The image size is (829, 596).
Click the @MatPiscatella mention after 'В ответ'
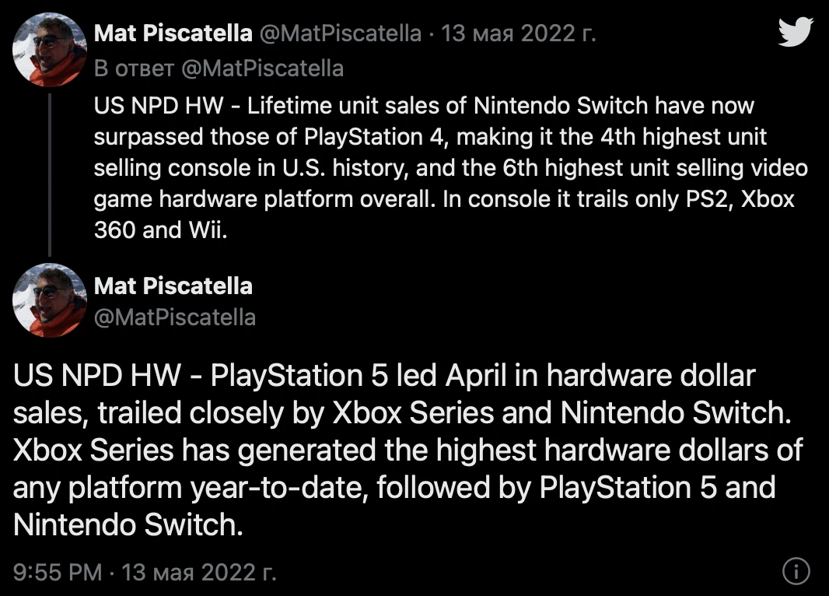coord(262,68)
